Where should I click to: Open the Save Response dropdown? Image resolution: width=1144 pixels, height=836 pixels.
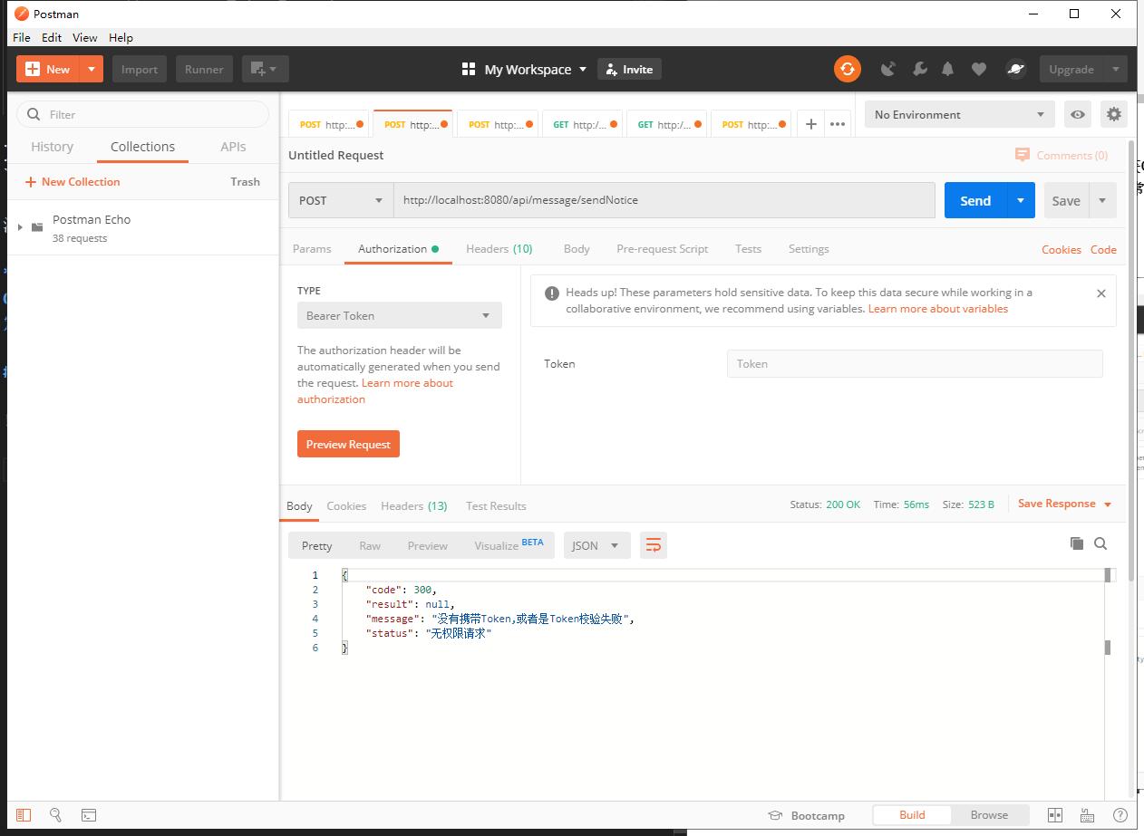click(x=1064, y=504)
